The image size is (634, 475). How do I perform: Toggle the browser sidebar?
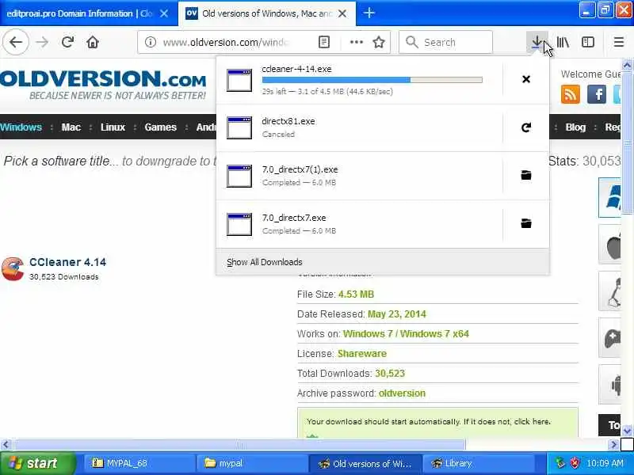[587, 42]
